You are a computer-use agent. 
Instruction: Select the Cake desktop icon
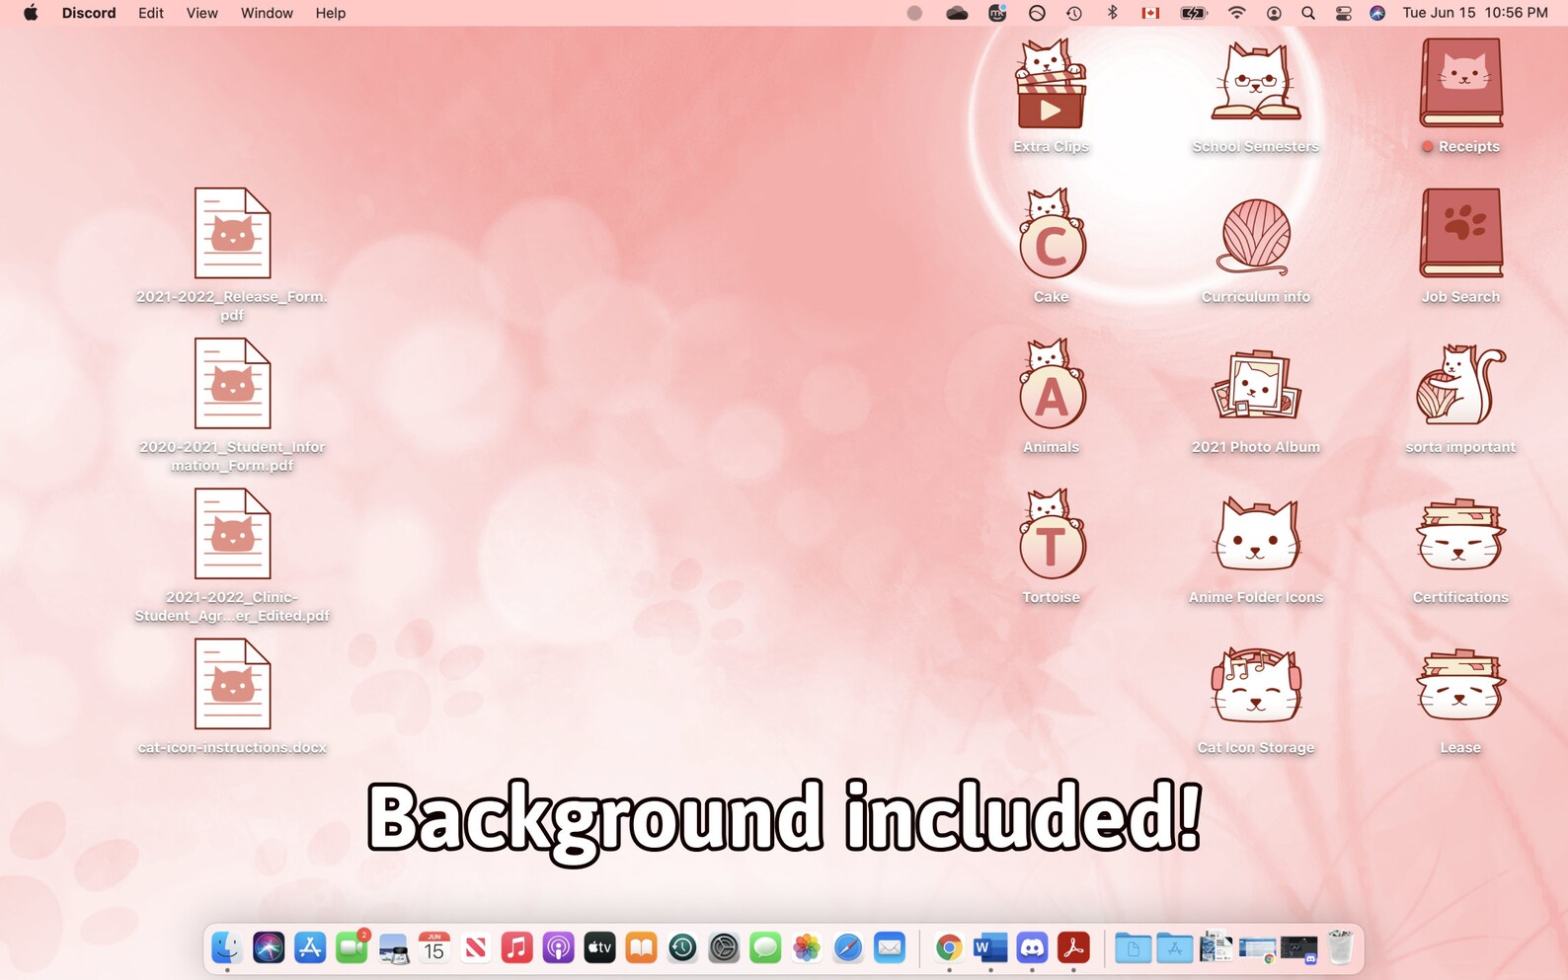(1051, 235)
